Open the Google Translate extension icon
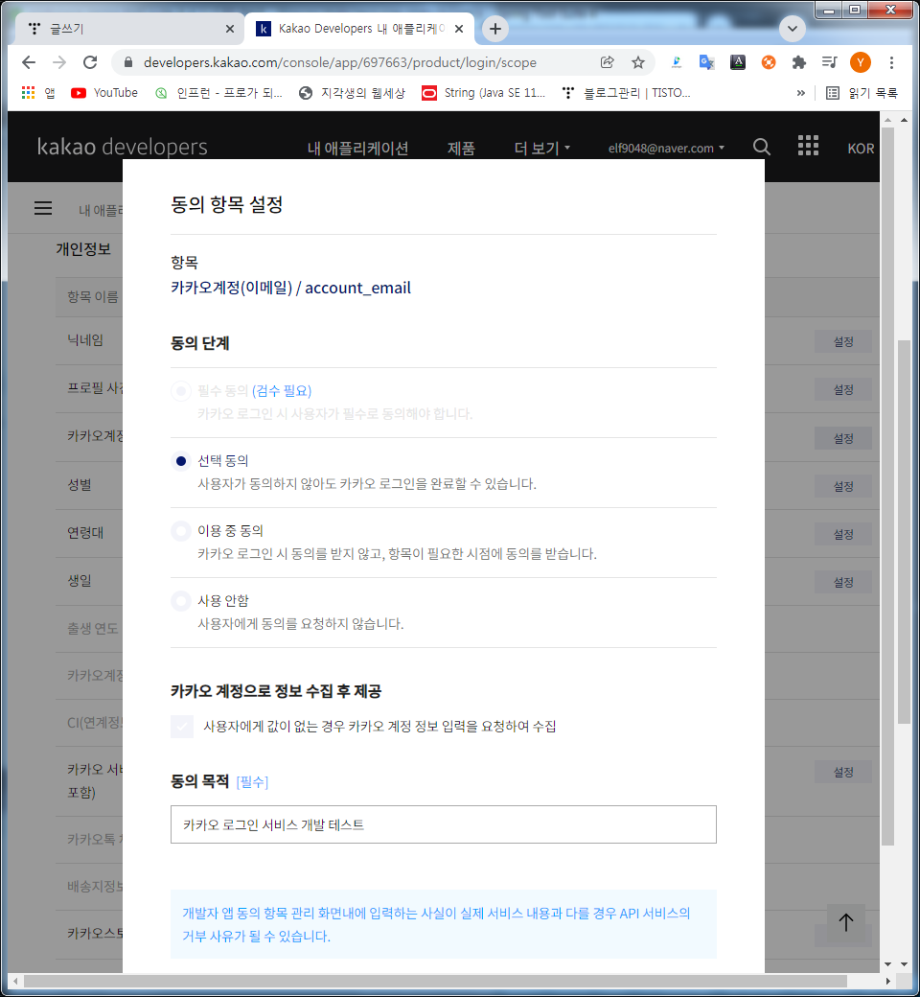This screenshot has height=997, width=920. coord(706,62)
